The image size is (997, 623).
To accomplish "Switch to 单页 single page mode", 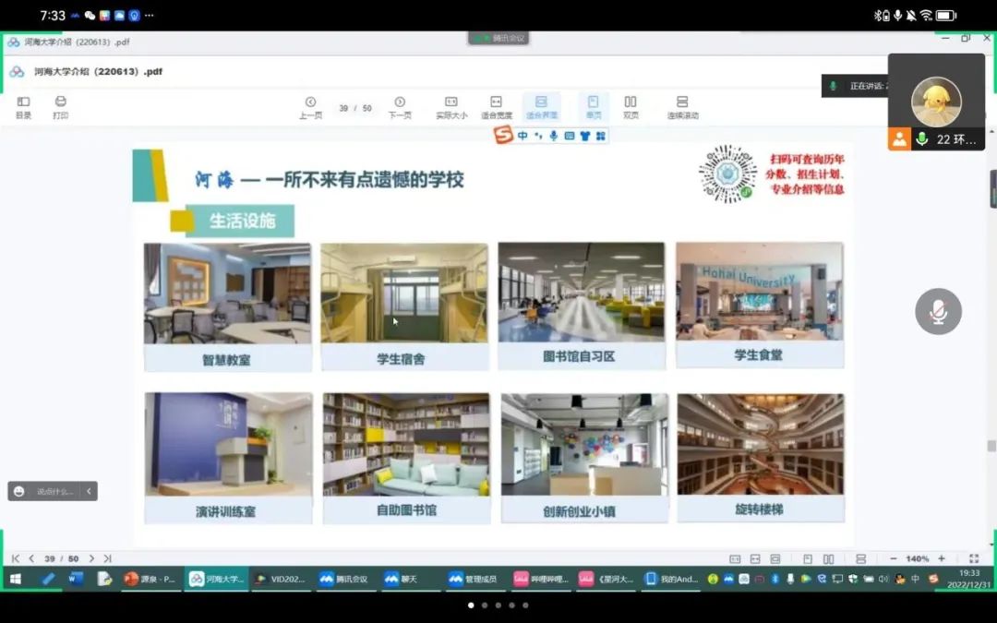I will tap(594, 107).
